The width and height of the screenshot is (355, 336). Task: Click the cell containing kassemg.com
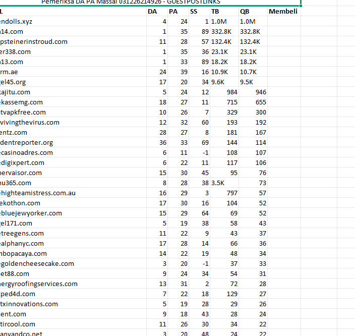coord(73,102)
